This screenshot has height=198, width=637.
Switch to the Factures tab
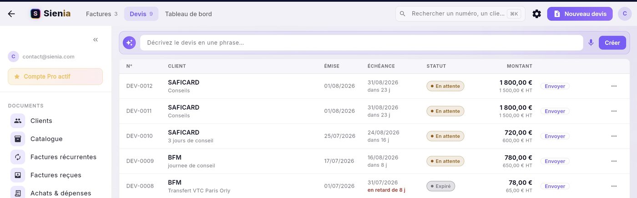(x=101, y=14)
